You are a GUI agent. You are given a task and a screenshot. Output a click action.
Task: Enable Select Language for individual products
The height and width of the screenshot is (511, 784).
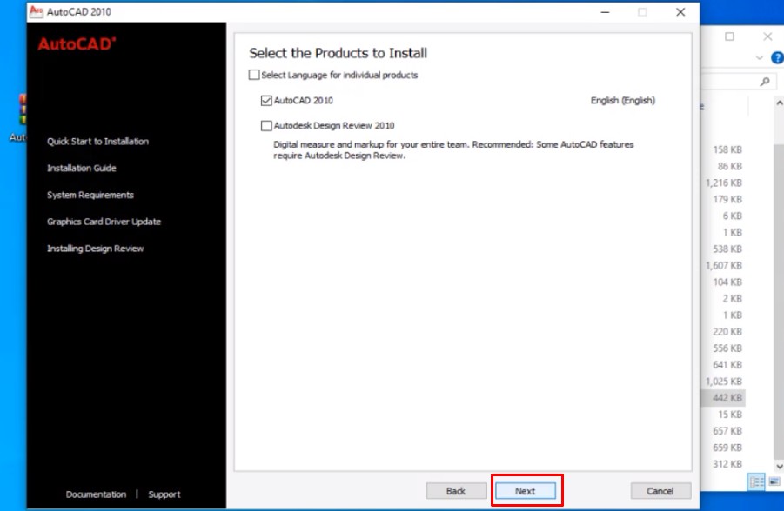(254, 76)
